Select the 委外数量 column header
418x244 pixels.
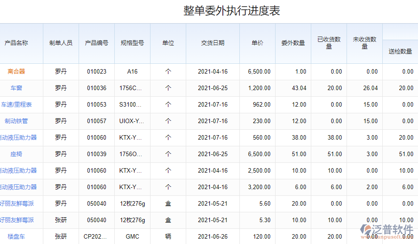tap(293, 43)
